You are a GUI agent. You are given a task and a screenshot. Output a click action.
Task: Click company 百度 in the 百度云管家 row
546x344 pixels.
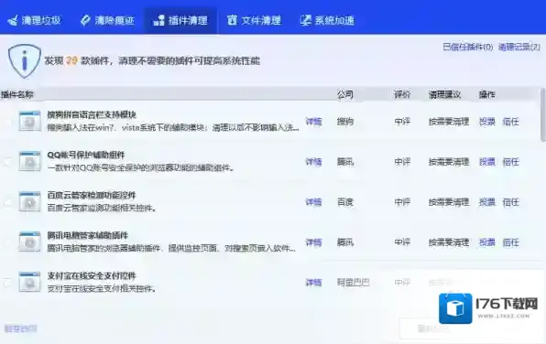click(345, 202)
